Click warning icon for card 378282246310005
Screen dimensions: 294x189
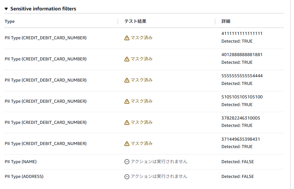(x=127, y=123)
